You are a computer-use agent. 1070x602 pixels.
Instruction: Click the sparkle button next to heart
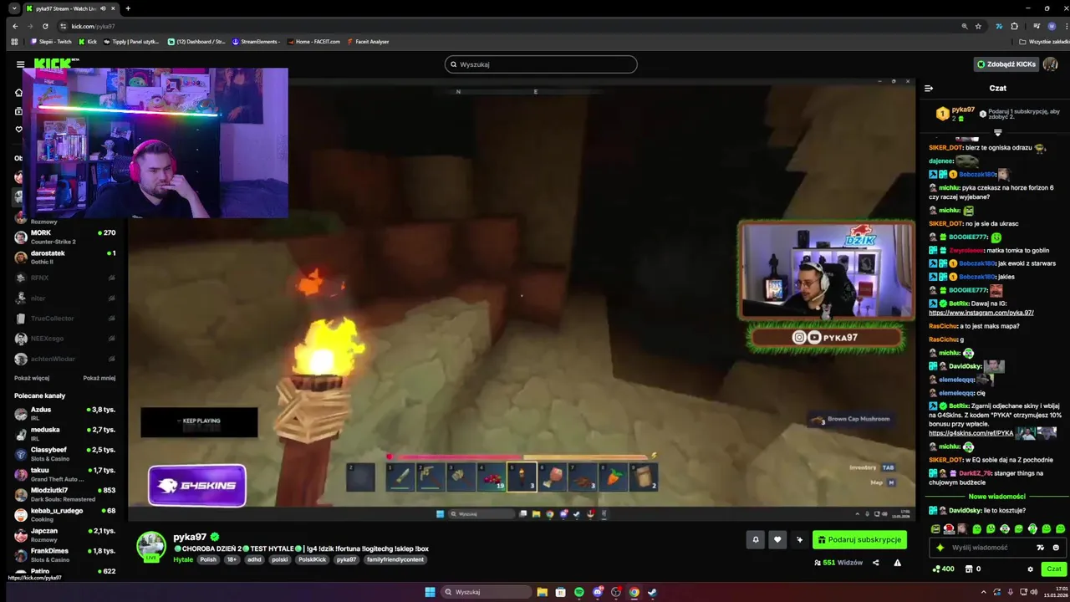799,540
